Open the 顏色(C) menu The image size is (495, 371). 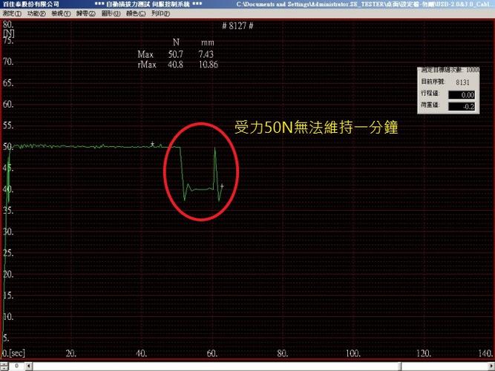click(x=135, y=14)
